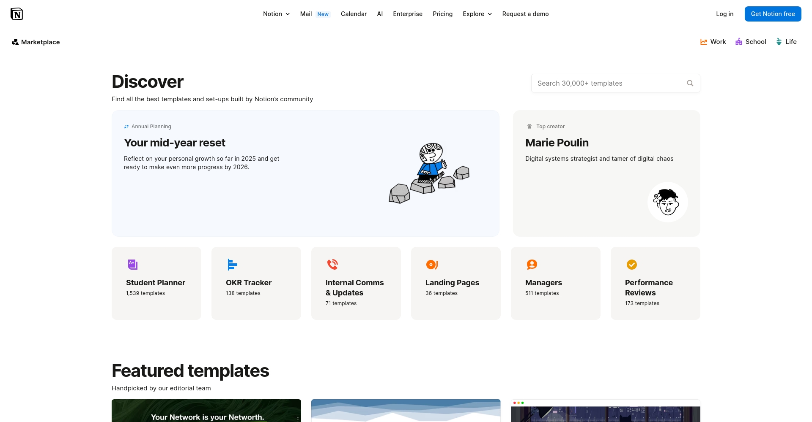This screenshot has width=812, height=422.
Task: Click Marie Poulin's avatar illustration
Action: [x=668, y=202]
